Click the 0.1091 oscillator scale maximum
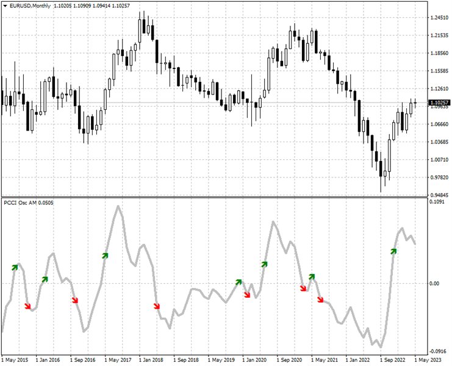The image size is (452, 366). (x=437, y=202)
